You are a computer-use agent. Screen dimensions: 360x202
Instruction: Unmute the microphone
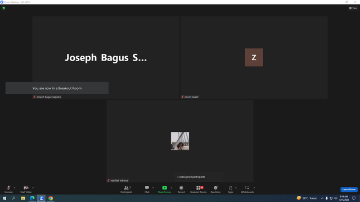[x=8, y=189]
